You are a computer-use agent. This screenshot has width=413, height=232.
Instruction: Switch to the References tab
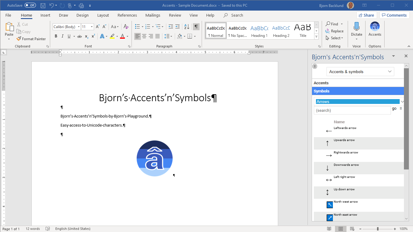(x=127, y=15)
